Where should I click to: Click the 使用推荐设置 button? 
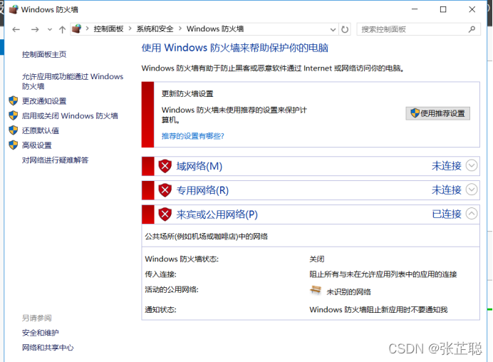coord(437,113)
